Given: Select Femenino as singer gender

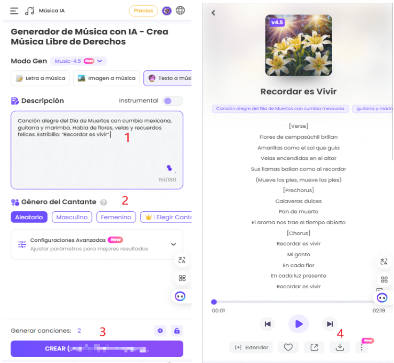Looking at the screenshot, I should (116, 217).
